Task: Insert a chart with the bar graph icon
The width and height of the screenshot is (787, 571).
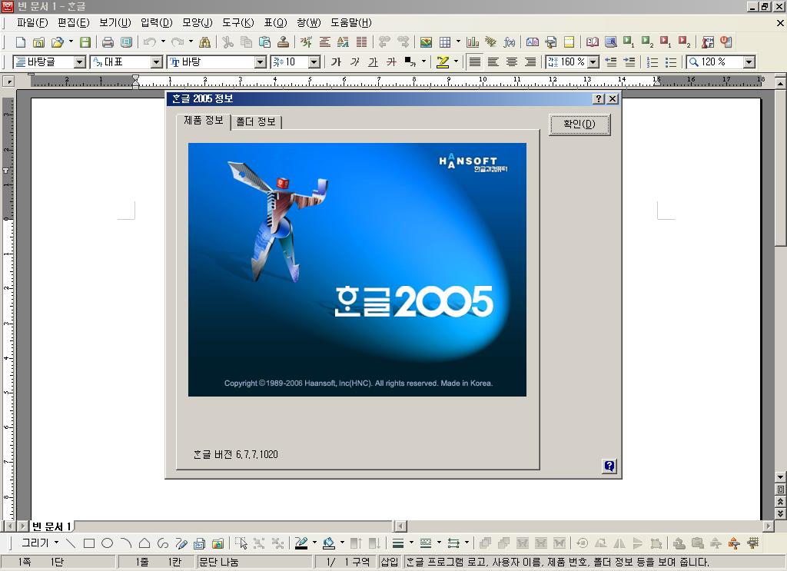Action: click(x=473, y=42)
